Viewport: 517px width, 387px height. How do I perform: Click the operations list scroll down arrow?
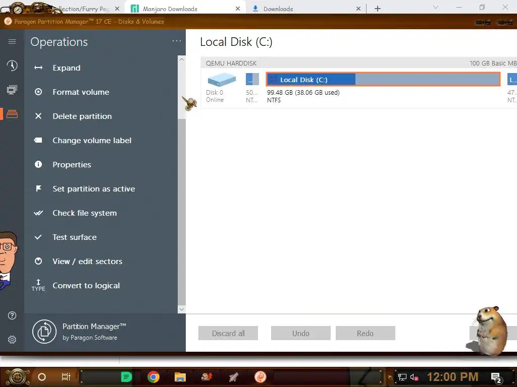point(182,309)
